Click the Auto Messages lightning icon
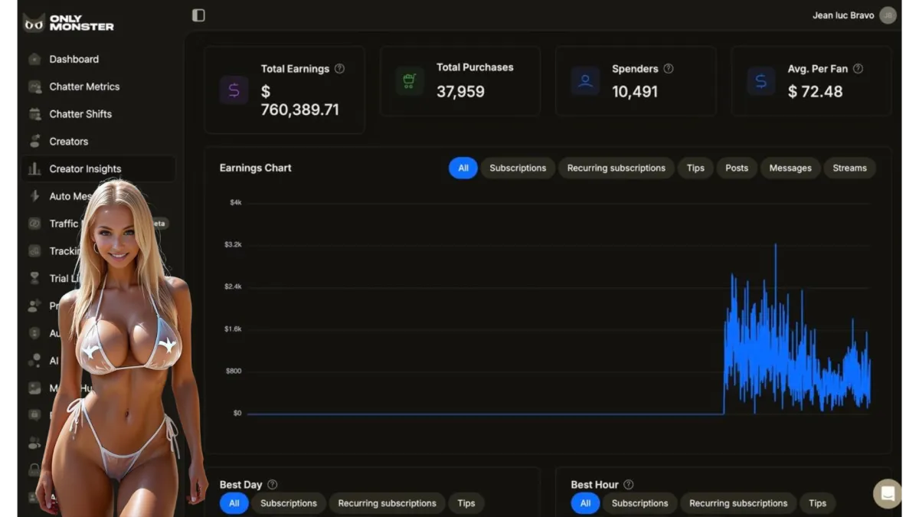The height and width of the screenshot is (517, 919). (34, 196)
